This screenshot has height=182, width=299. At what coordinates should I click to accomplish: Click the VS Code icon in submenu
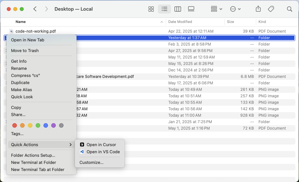click(x=82, y=152)
